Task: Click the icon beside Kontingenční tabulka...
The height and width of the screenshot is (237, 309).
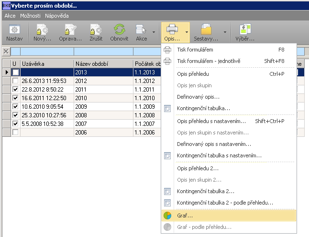Action: [x=167, y=108]
